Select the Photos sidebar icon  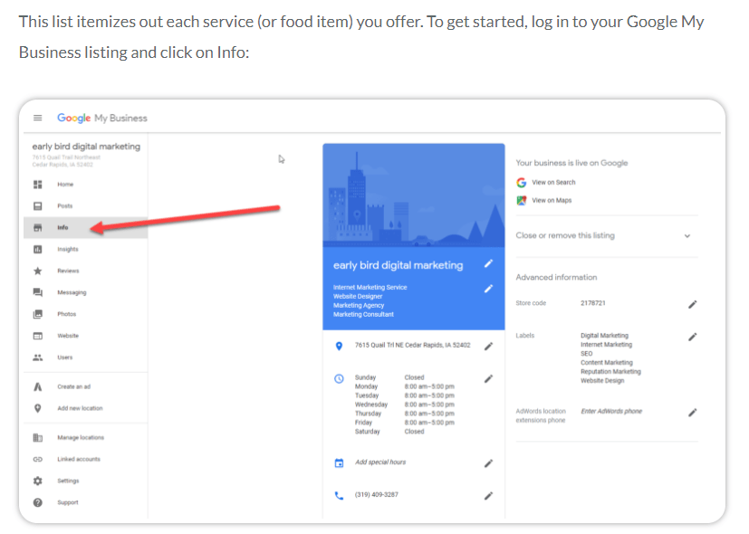pyautogui.click(x=37, y=313)
